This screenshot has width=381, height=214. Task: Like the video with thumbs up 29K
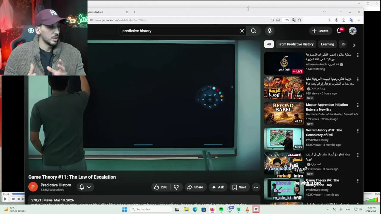[160, 187]
